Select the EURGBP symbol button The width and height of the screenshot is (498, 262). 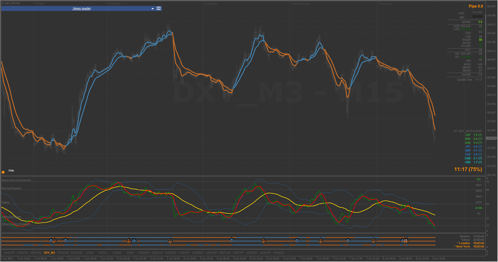click(171, 253)
